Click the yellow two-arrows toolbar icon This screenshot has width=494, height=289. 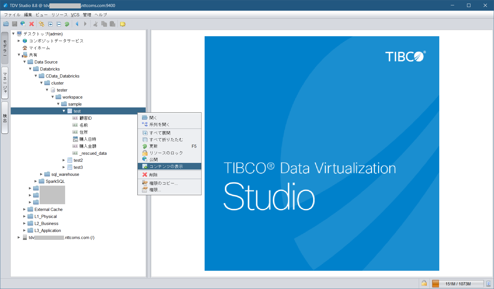pyautogui.click(x=42, y=24)
